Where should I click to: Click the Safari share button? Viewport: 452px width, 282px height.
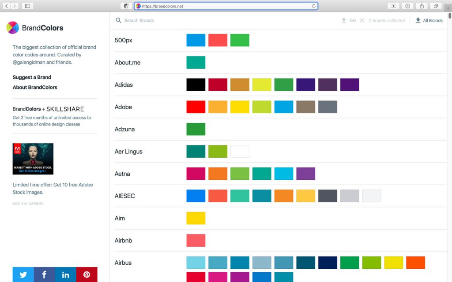tap(422, 6)
